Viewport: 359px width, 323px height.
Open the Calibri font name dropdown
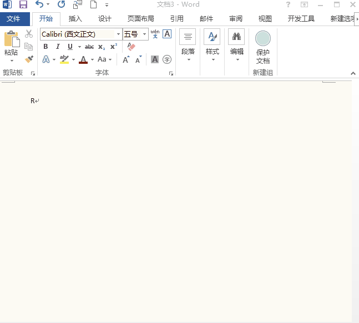[x=118, y=34]
